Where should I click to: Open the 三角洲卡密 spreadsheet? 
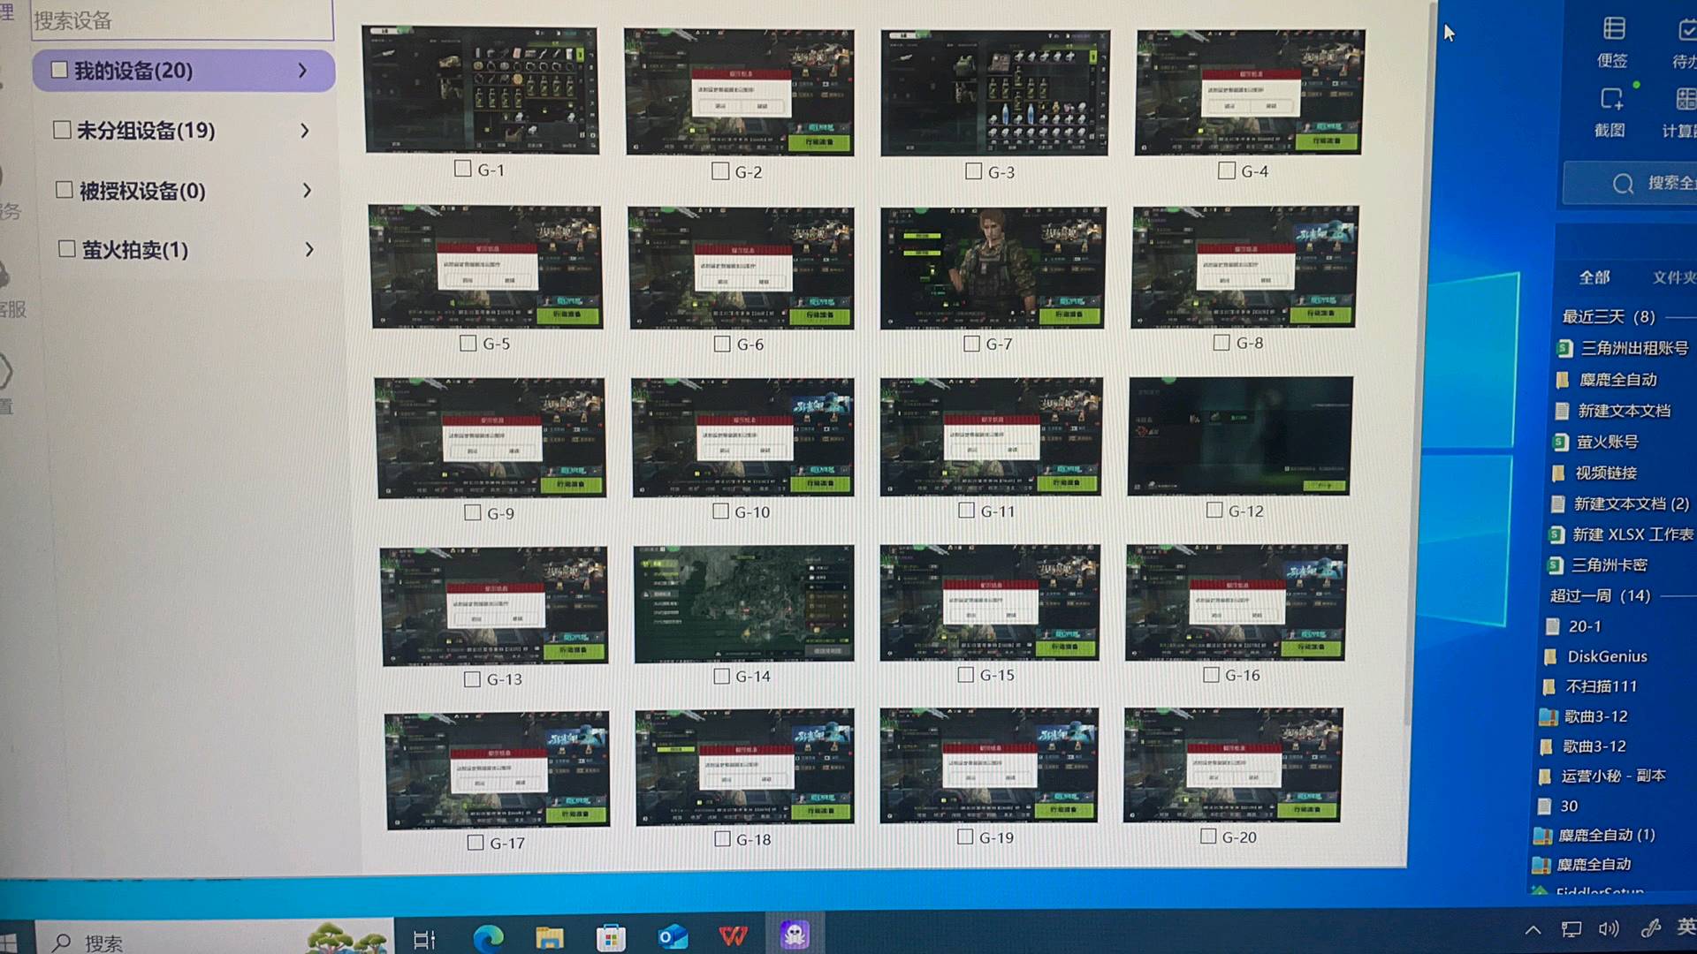pos(1598,565)
